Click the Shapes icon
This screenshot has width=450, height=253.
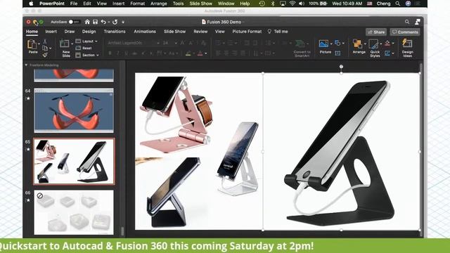(x=337, y=43)
